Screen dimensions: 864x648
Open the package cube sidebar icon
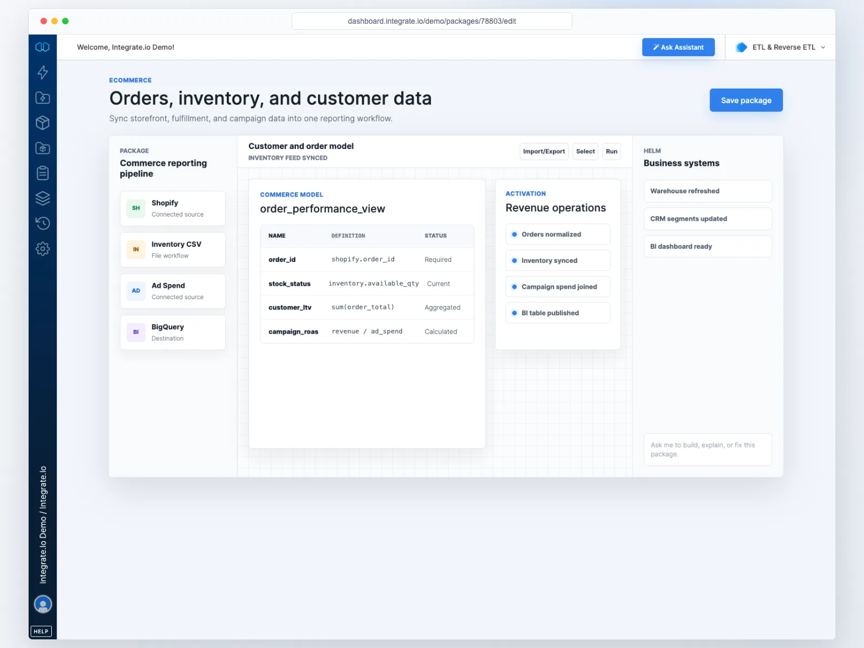[43, 123]
